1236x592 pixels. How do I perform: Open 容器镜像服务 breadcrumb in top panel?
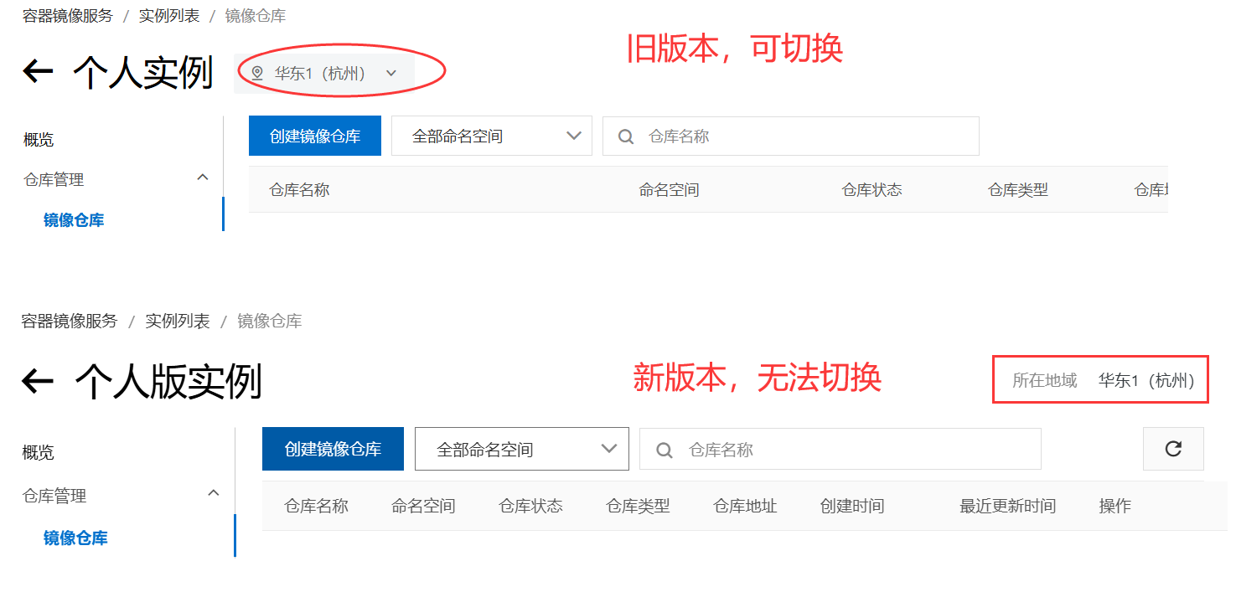[x=67, y=15]
